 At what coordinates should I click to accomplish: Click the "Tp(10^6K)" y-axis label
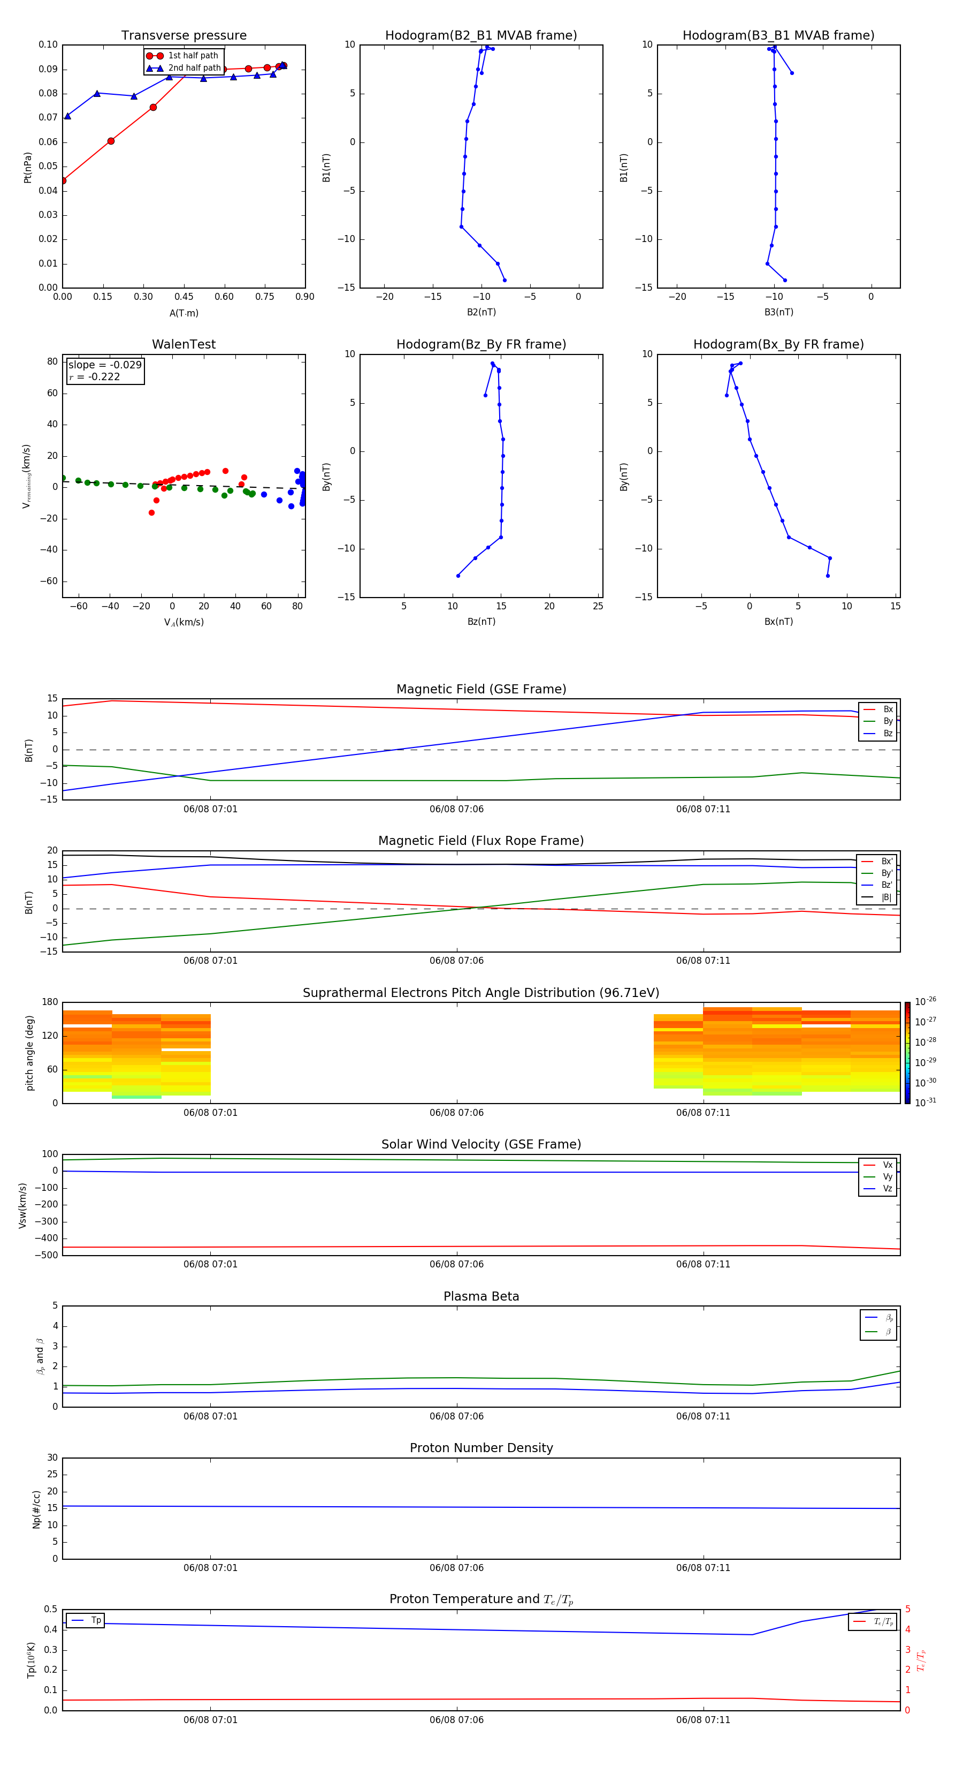point(31,1660)
